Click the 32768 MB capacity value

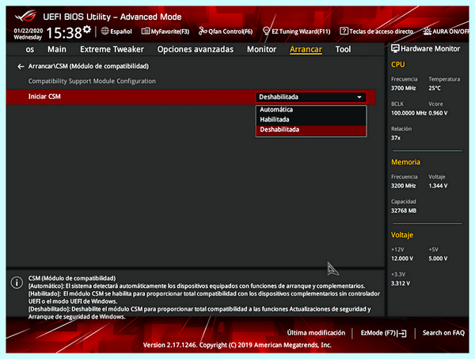(404, 210)
